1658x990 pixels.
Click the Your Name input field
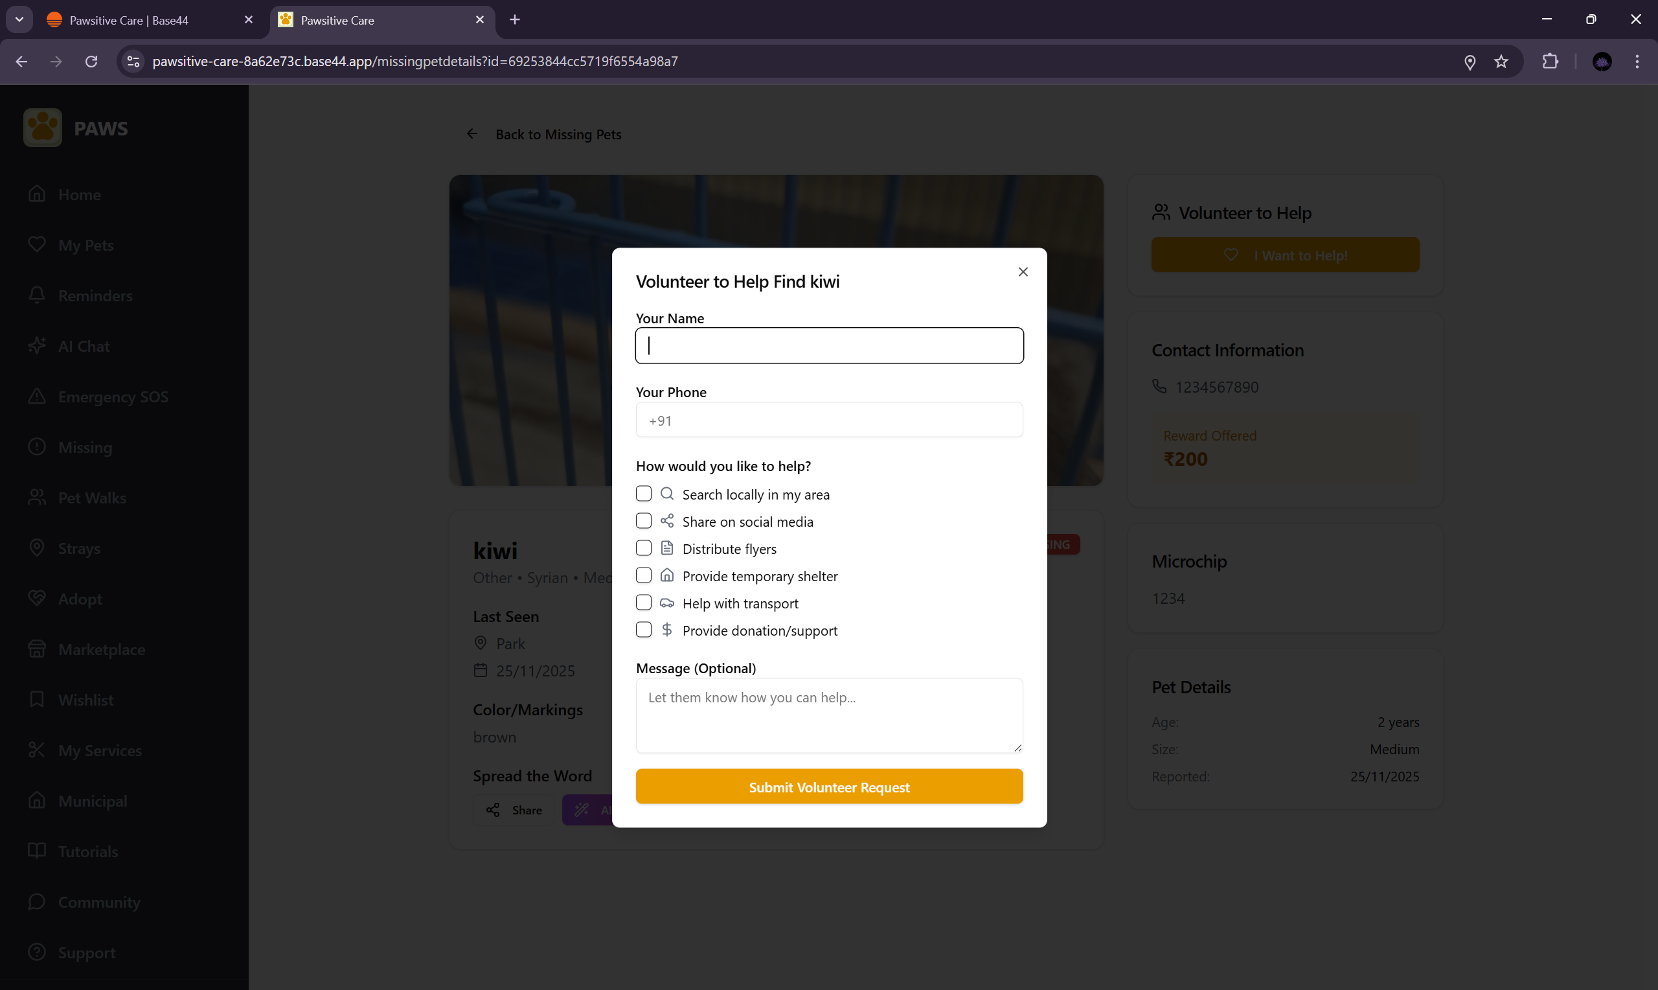click(x=828, y=345)
